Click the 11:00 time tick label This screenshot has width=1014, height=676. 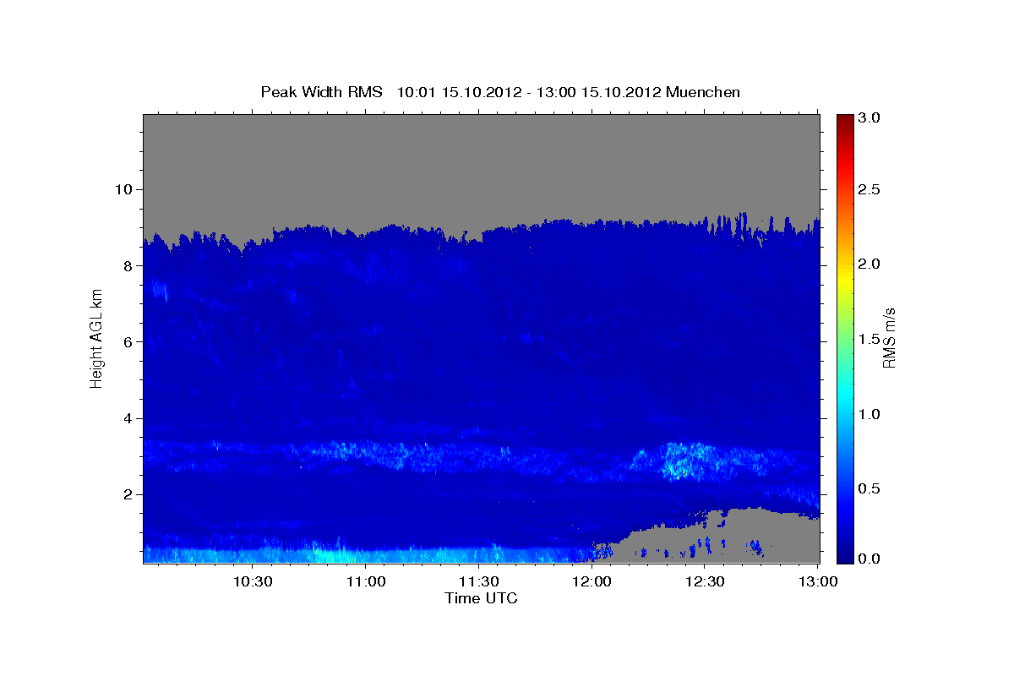(367, 581)
